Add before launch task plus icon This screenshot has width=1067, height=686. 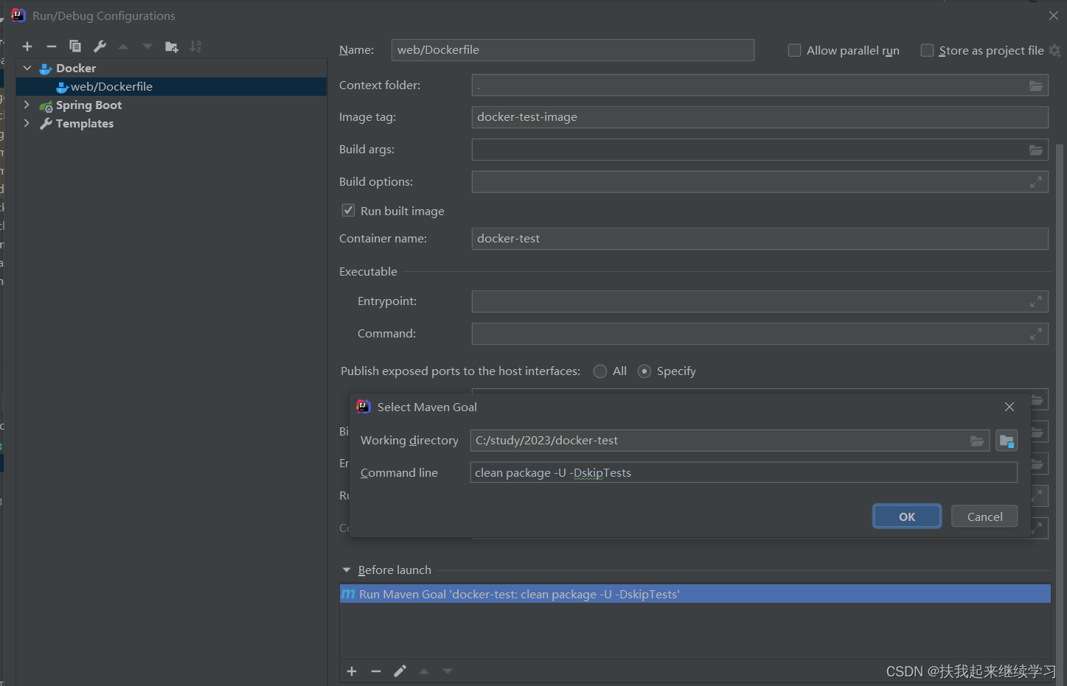(x=352, y=671)
